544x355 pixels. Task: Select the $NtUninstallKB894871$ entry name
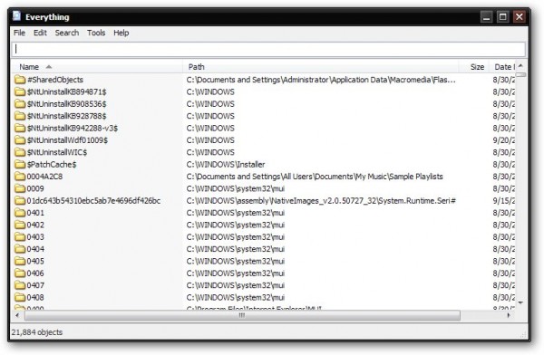pos(66,91)
